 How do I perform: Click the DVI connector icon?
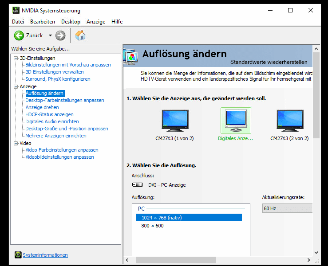138,185
